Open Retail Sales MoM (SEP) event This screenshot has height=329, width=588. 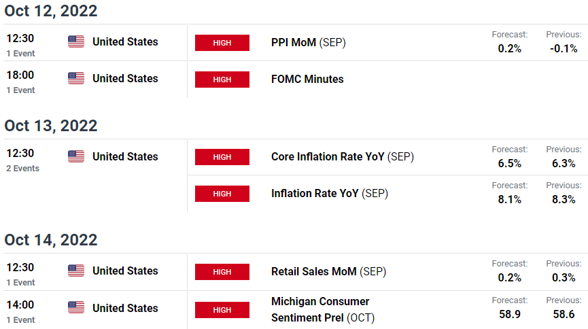[328, 271]
